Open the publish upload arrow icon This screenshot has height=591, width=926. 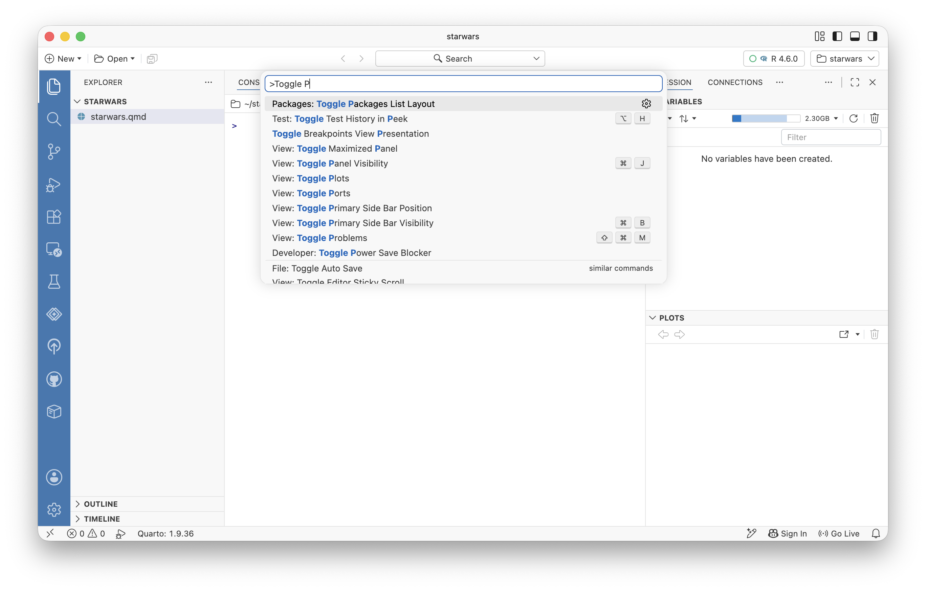pos(54,347)
